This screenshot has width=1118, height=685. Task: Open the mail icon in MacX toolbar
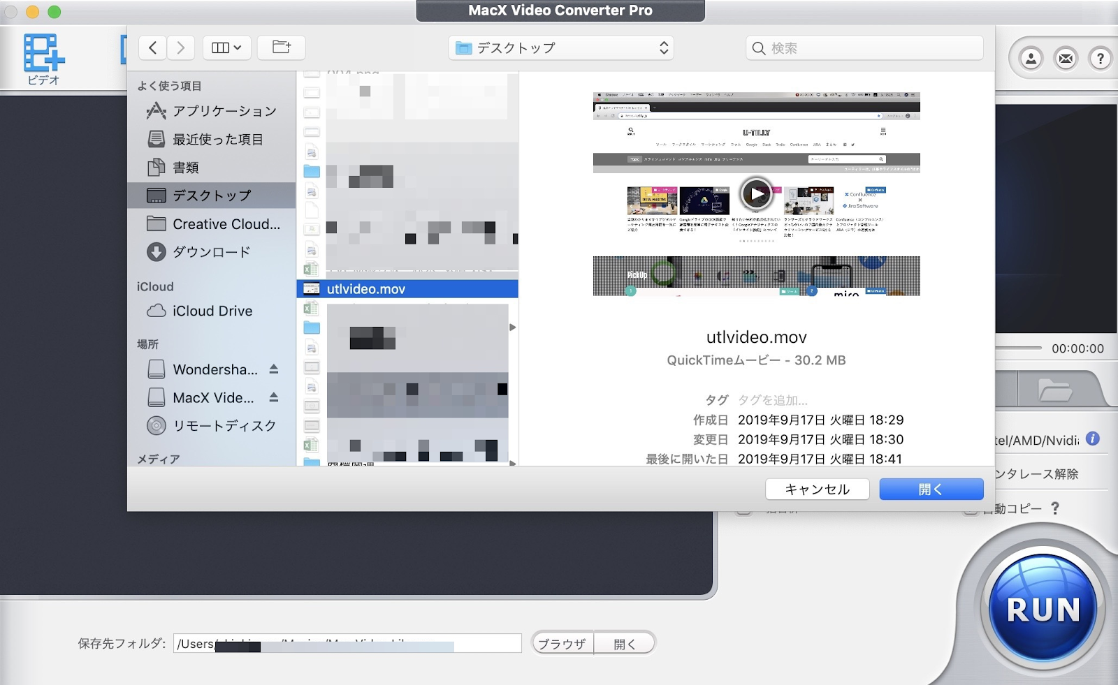coord(1066,59)
